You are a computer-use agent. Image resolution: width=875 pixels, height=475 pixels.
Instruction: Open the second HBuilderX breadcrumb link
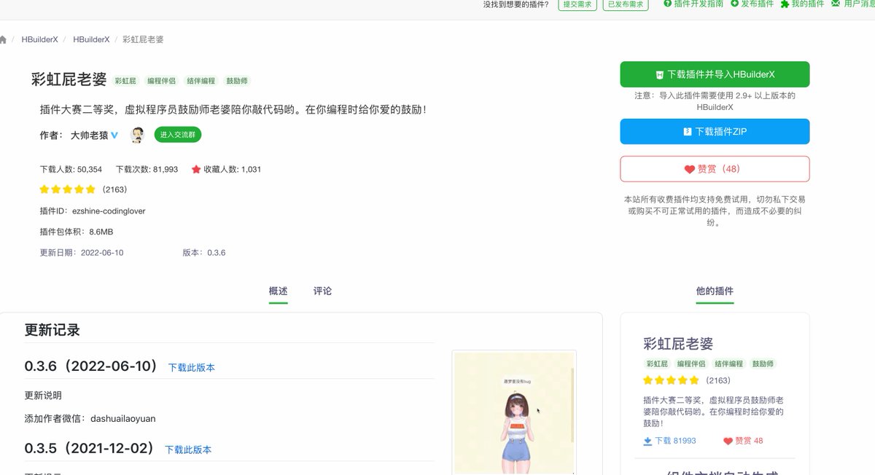click(x=91, y=39)
